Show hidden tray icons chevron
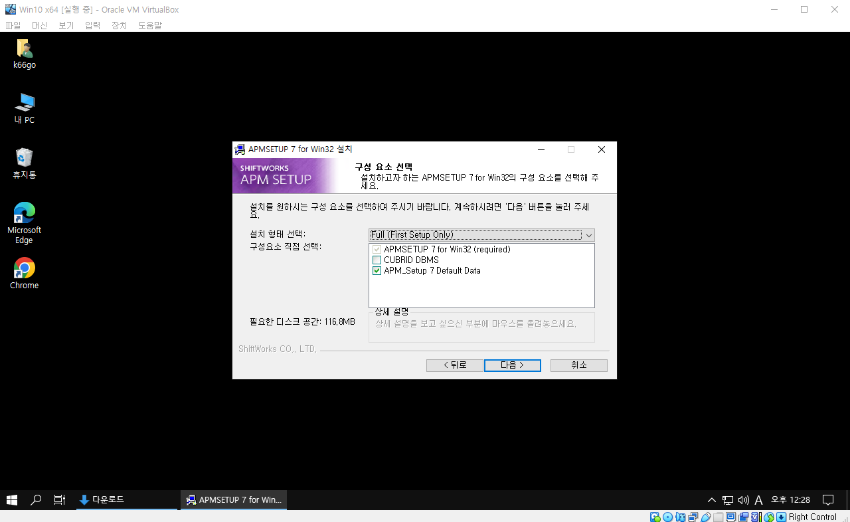850x522 pixels. tap(712, 500)
